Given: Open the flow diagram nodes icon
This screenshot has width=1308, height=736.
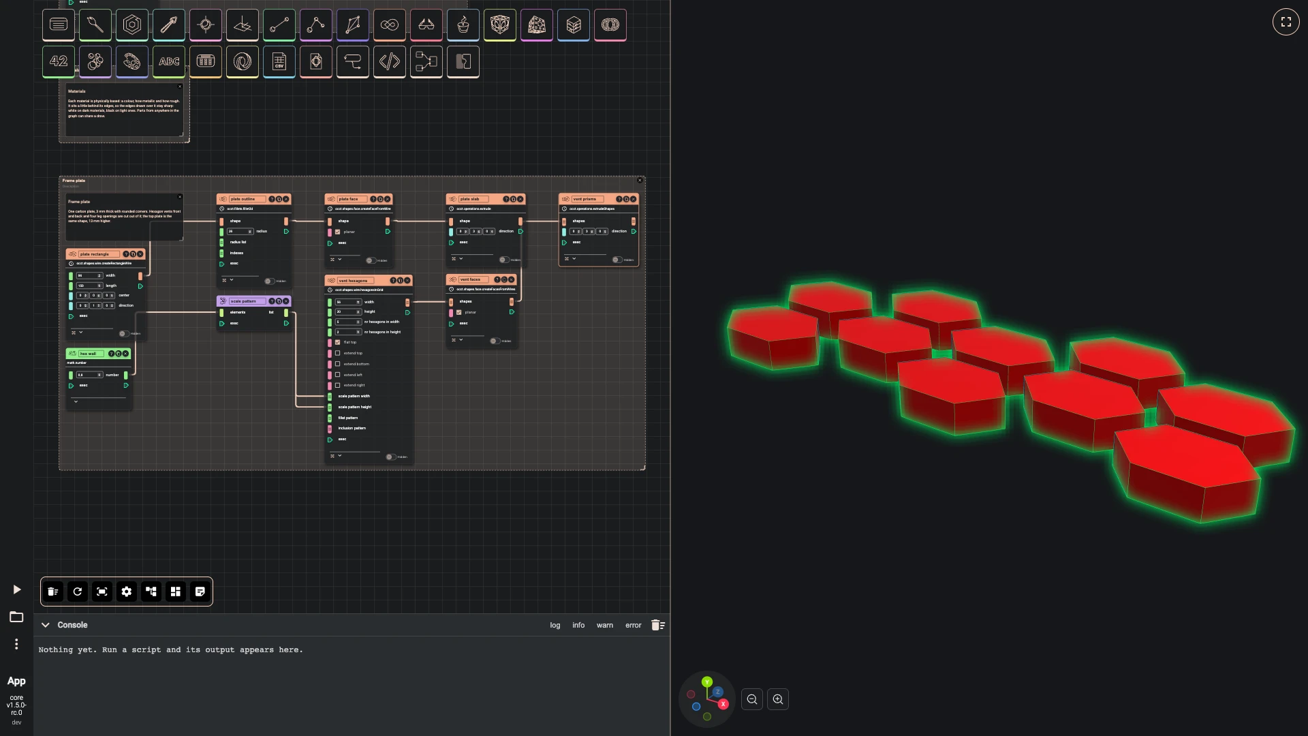Looking at the screenshot, I should [x=426, y=61].
